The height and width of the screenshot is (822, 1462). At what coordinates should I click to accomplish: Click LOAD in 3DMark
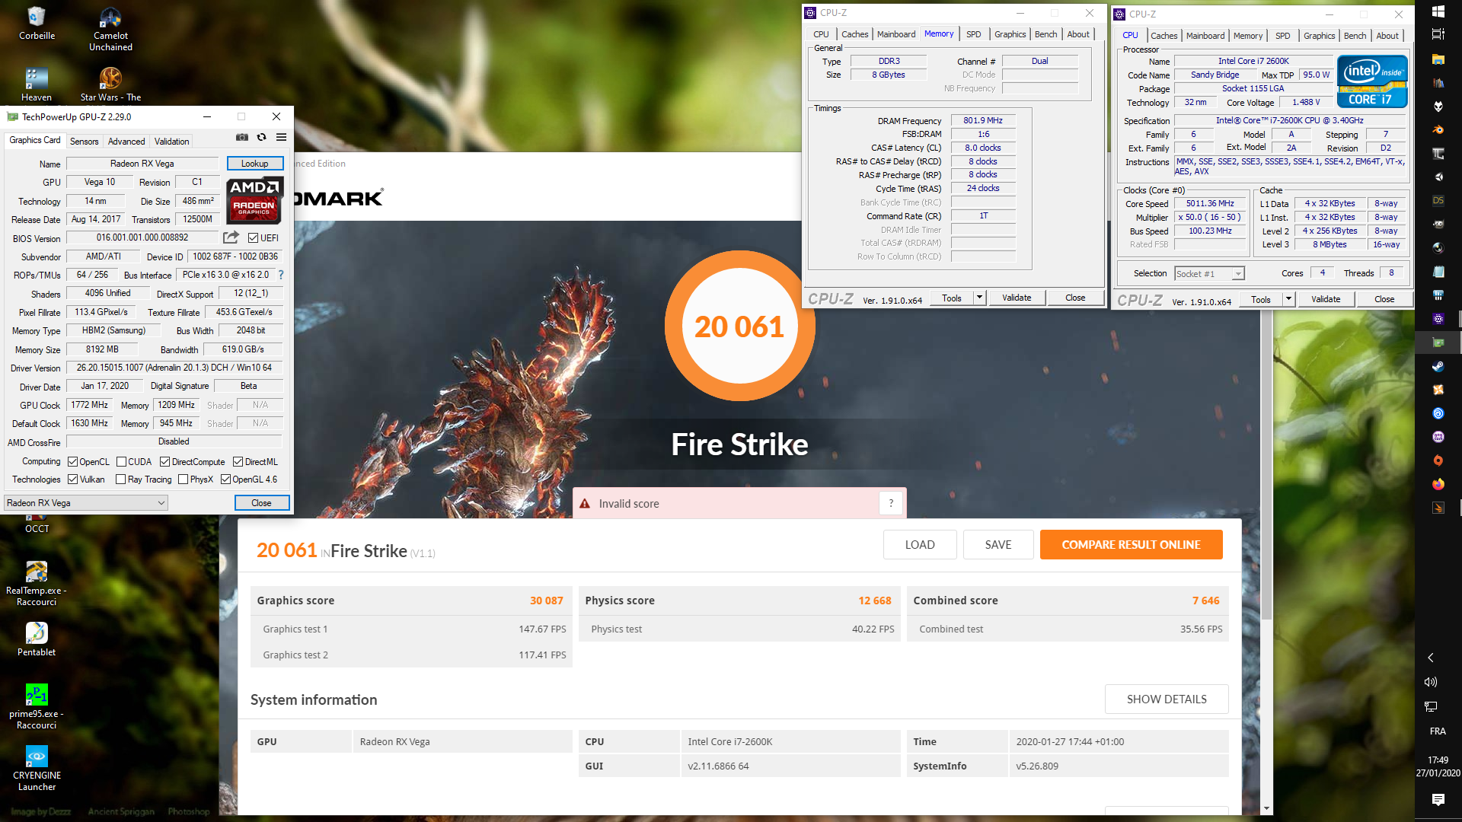[920, 545]
